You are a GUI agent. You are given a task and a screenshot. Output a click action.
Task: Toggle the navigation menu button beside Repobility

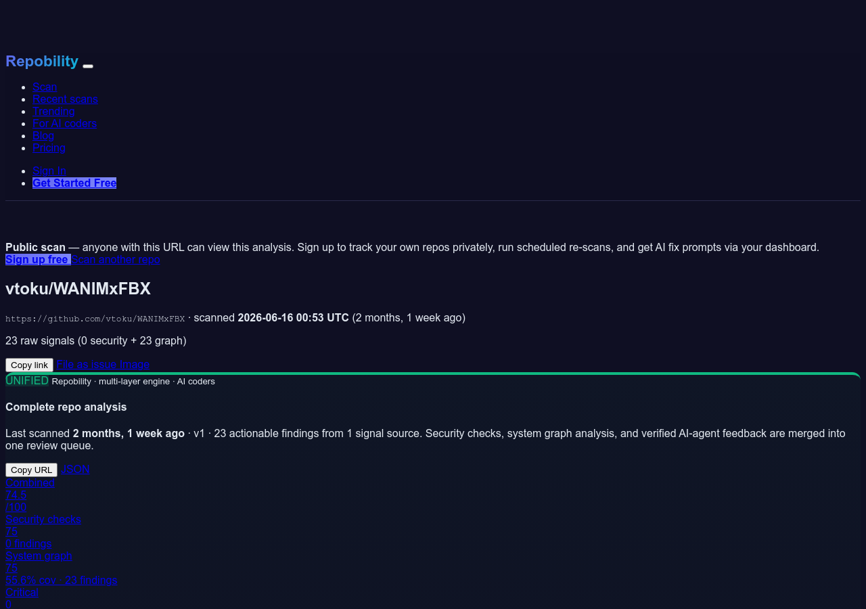point(88,66)
